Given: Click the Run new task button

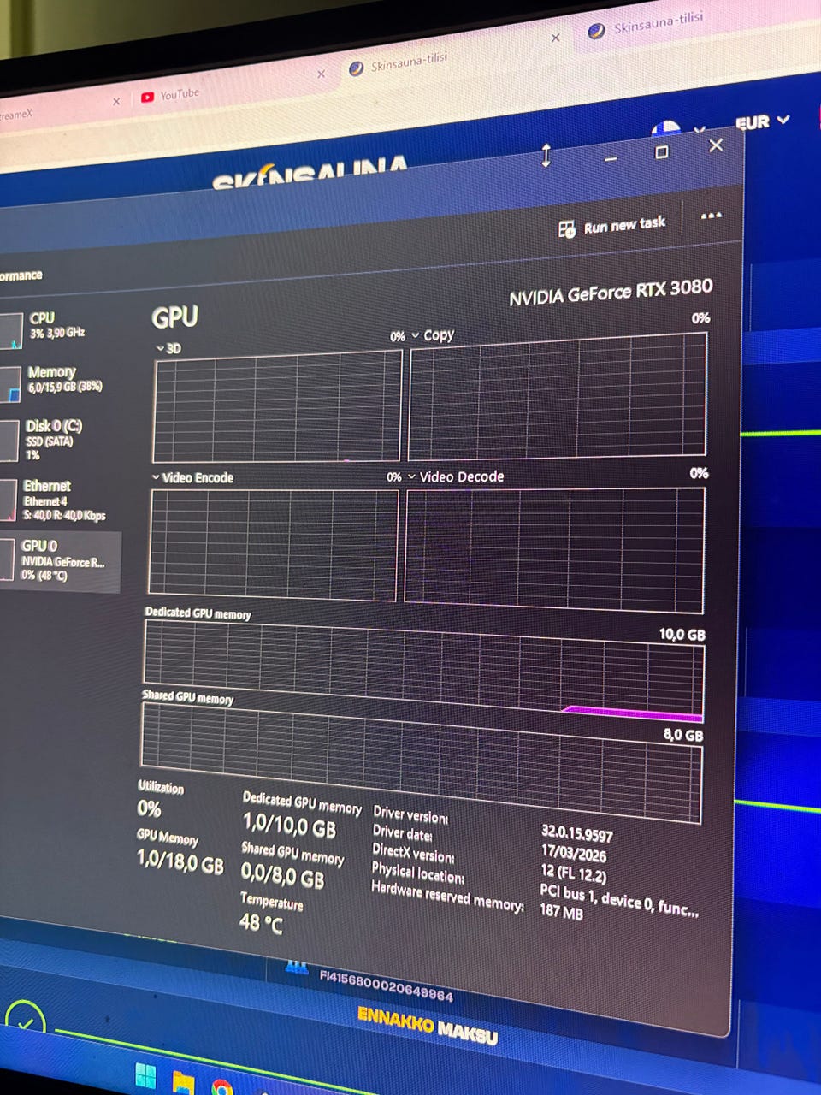Looking at the screenshot, I should 612,227.
